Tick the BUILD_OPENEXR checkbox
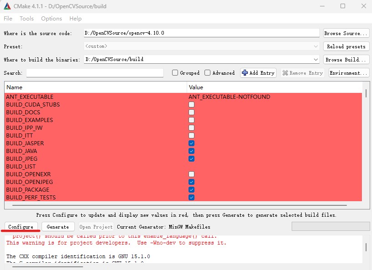 coord(191,174)
